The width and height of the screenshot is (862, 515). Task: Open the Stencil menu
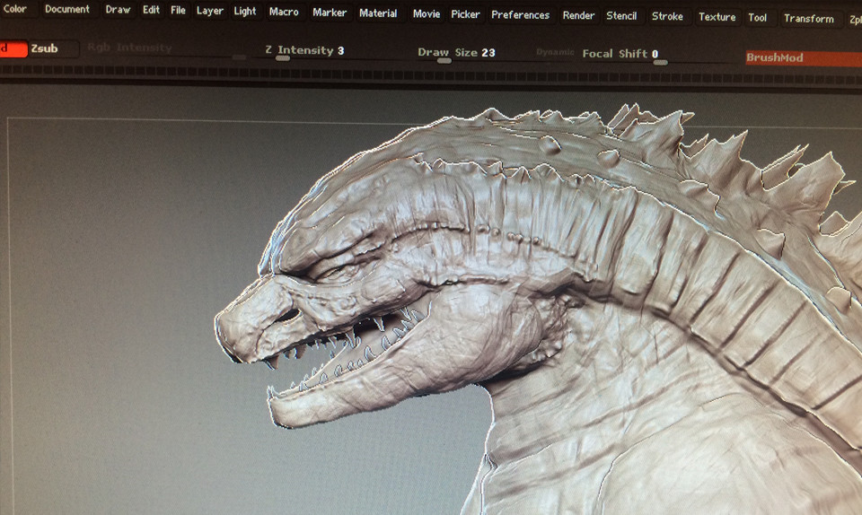[x=621, y=16]
